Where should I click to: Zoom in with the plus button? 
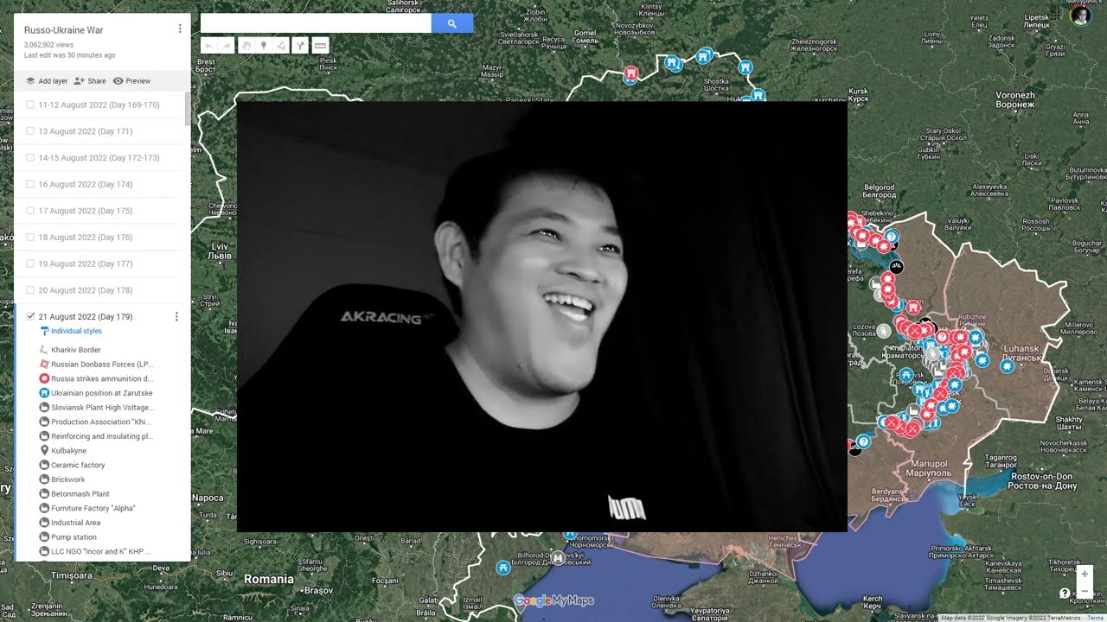(x=1085, y=574)
